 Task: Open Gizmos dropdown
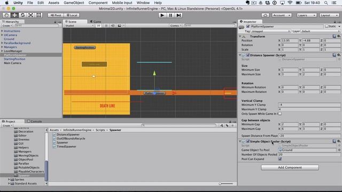pyautogui.click(x=176, y=26)
